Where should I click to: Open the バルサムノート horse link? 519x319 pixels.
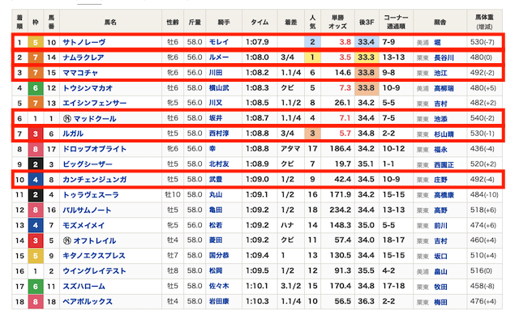[87, 211]
